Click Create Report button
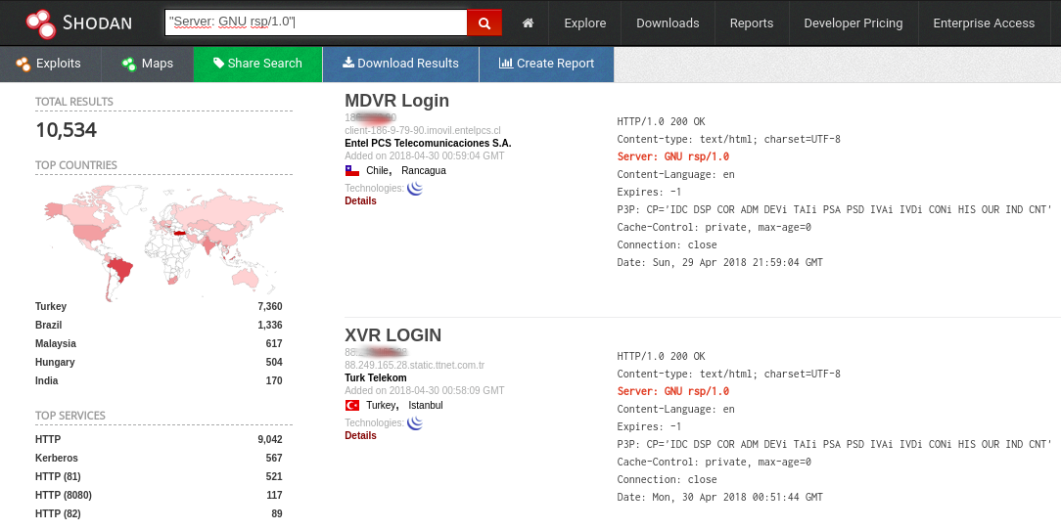Viewport: 1061px width, 531px height. click(547, 64)
